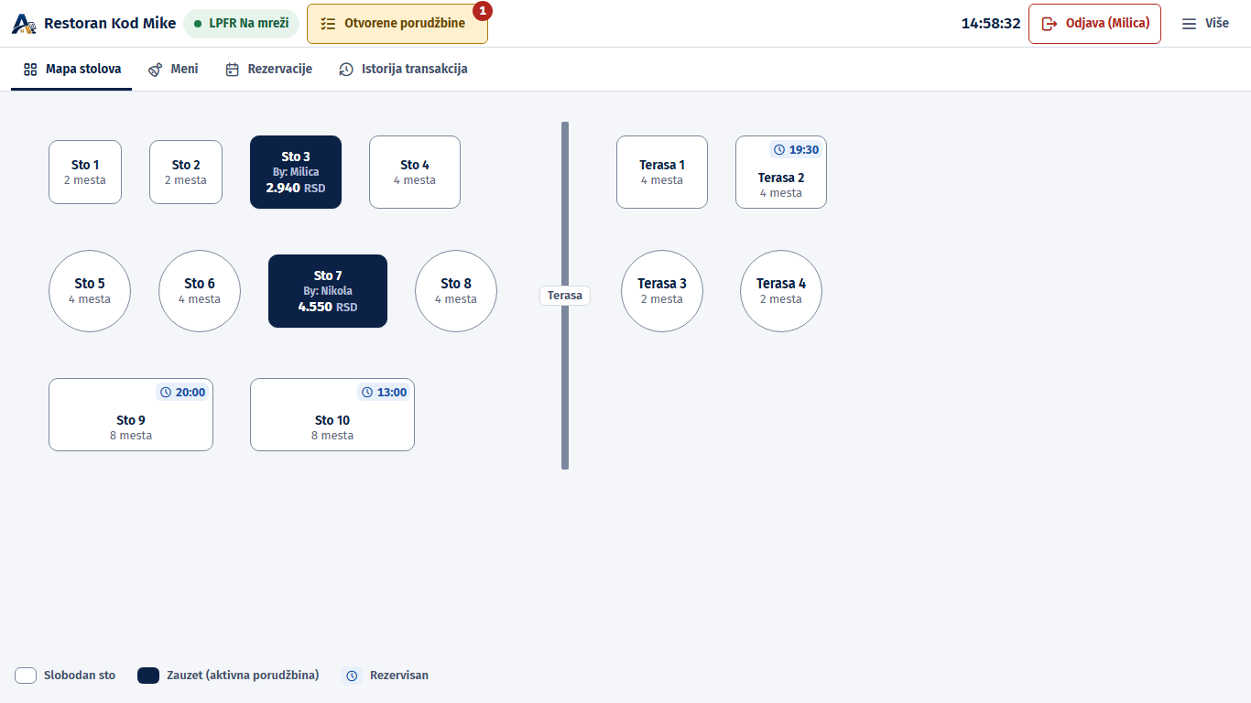Select round table Terasa 4
Screen dimensions: 1251x703
tap(781, 291)
